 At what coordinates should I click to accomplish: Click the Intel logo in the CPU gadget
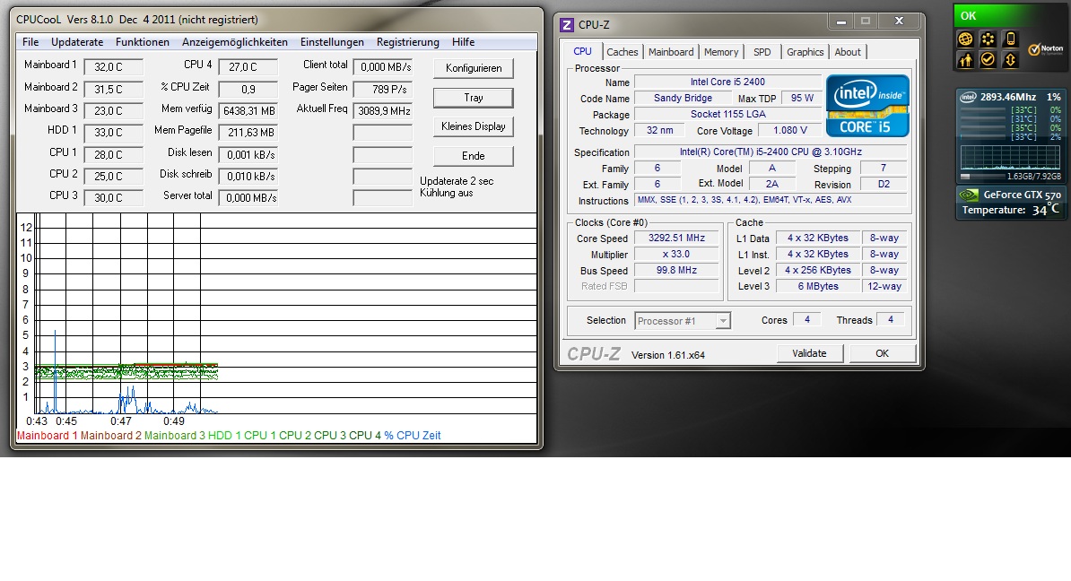[x=968, y=97]
